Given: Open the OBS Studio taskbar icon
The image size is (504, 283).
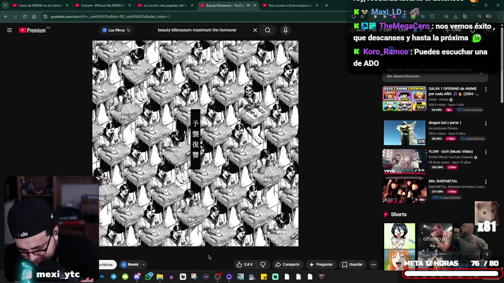Looking at the screenshot, I should point(217,277).
